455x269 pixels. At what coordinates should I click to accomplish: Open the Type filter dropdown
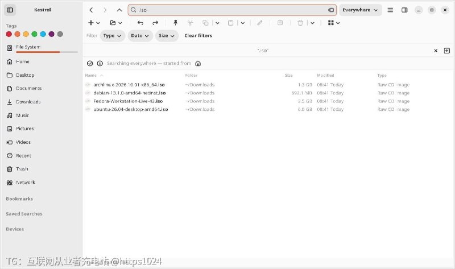112,36
